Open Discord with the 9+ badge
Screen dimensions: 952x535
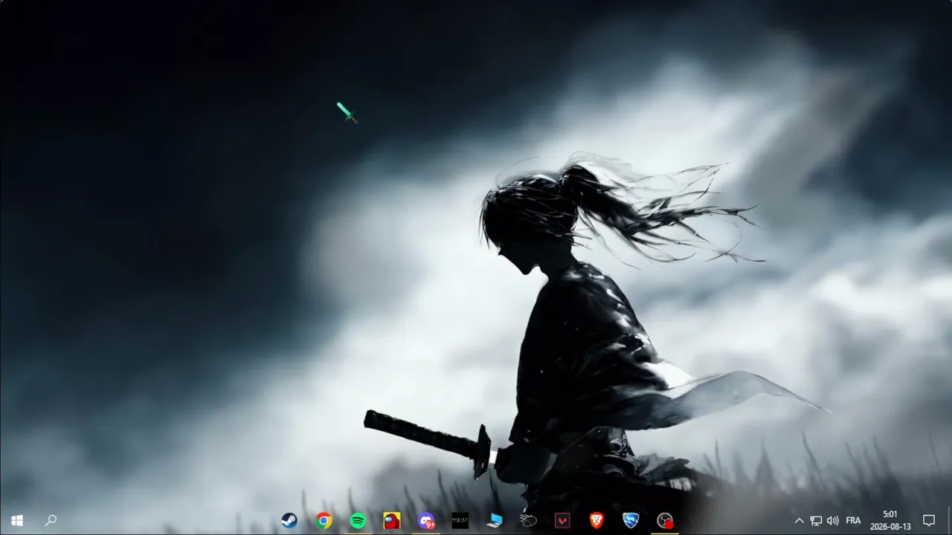(x=426, y=521)
